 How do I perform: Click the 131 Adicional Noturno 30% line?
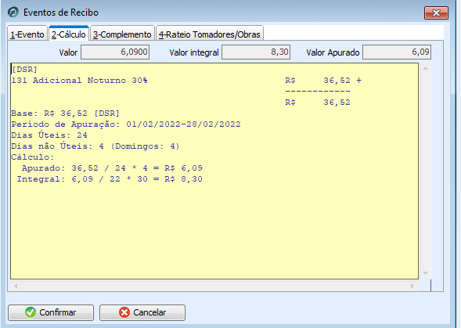tap(79, 81)
